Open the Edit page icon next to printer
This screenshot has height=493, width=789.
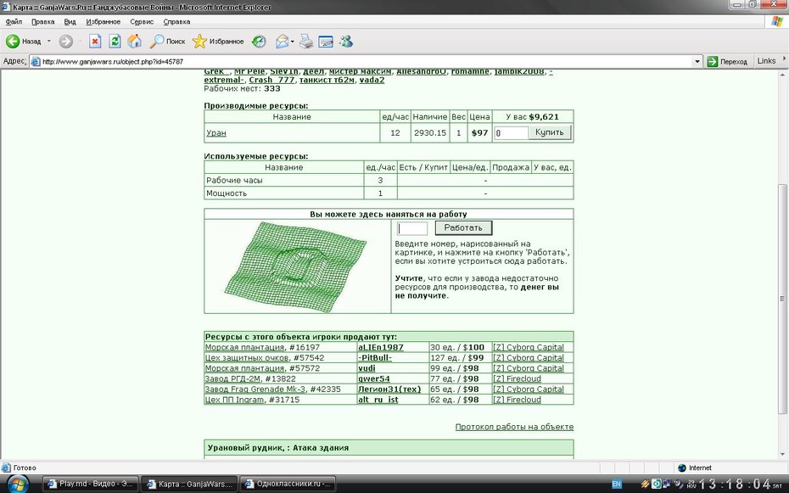[x=326, y=42]
